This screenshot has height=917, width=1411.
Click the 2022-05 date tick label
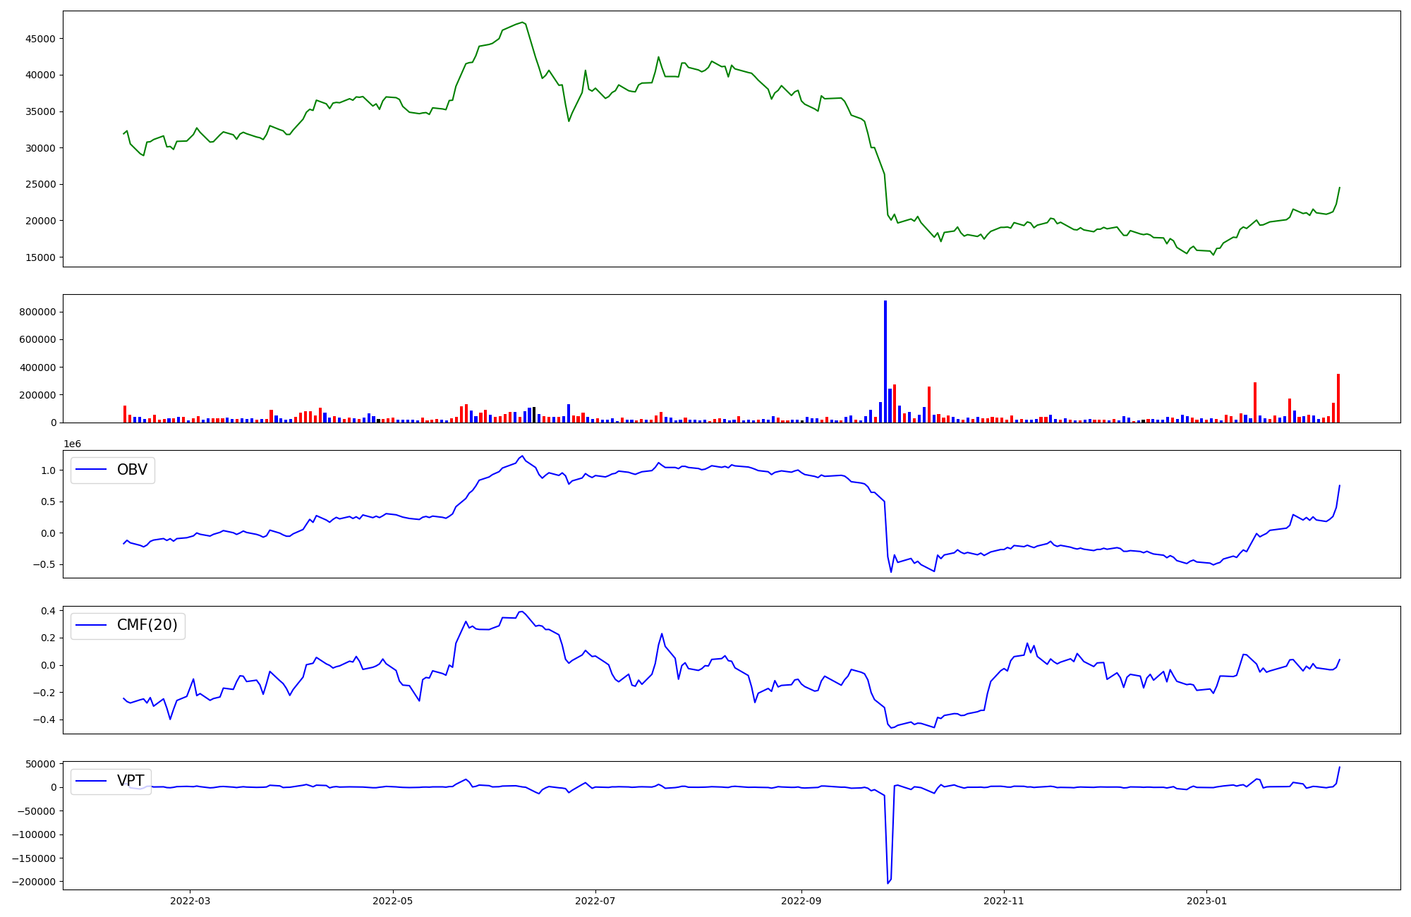393,901
